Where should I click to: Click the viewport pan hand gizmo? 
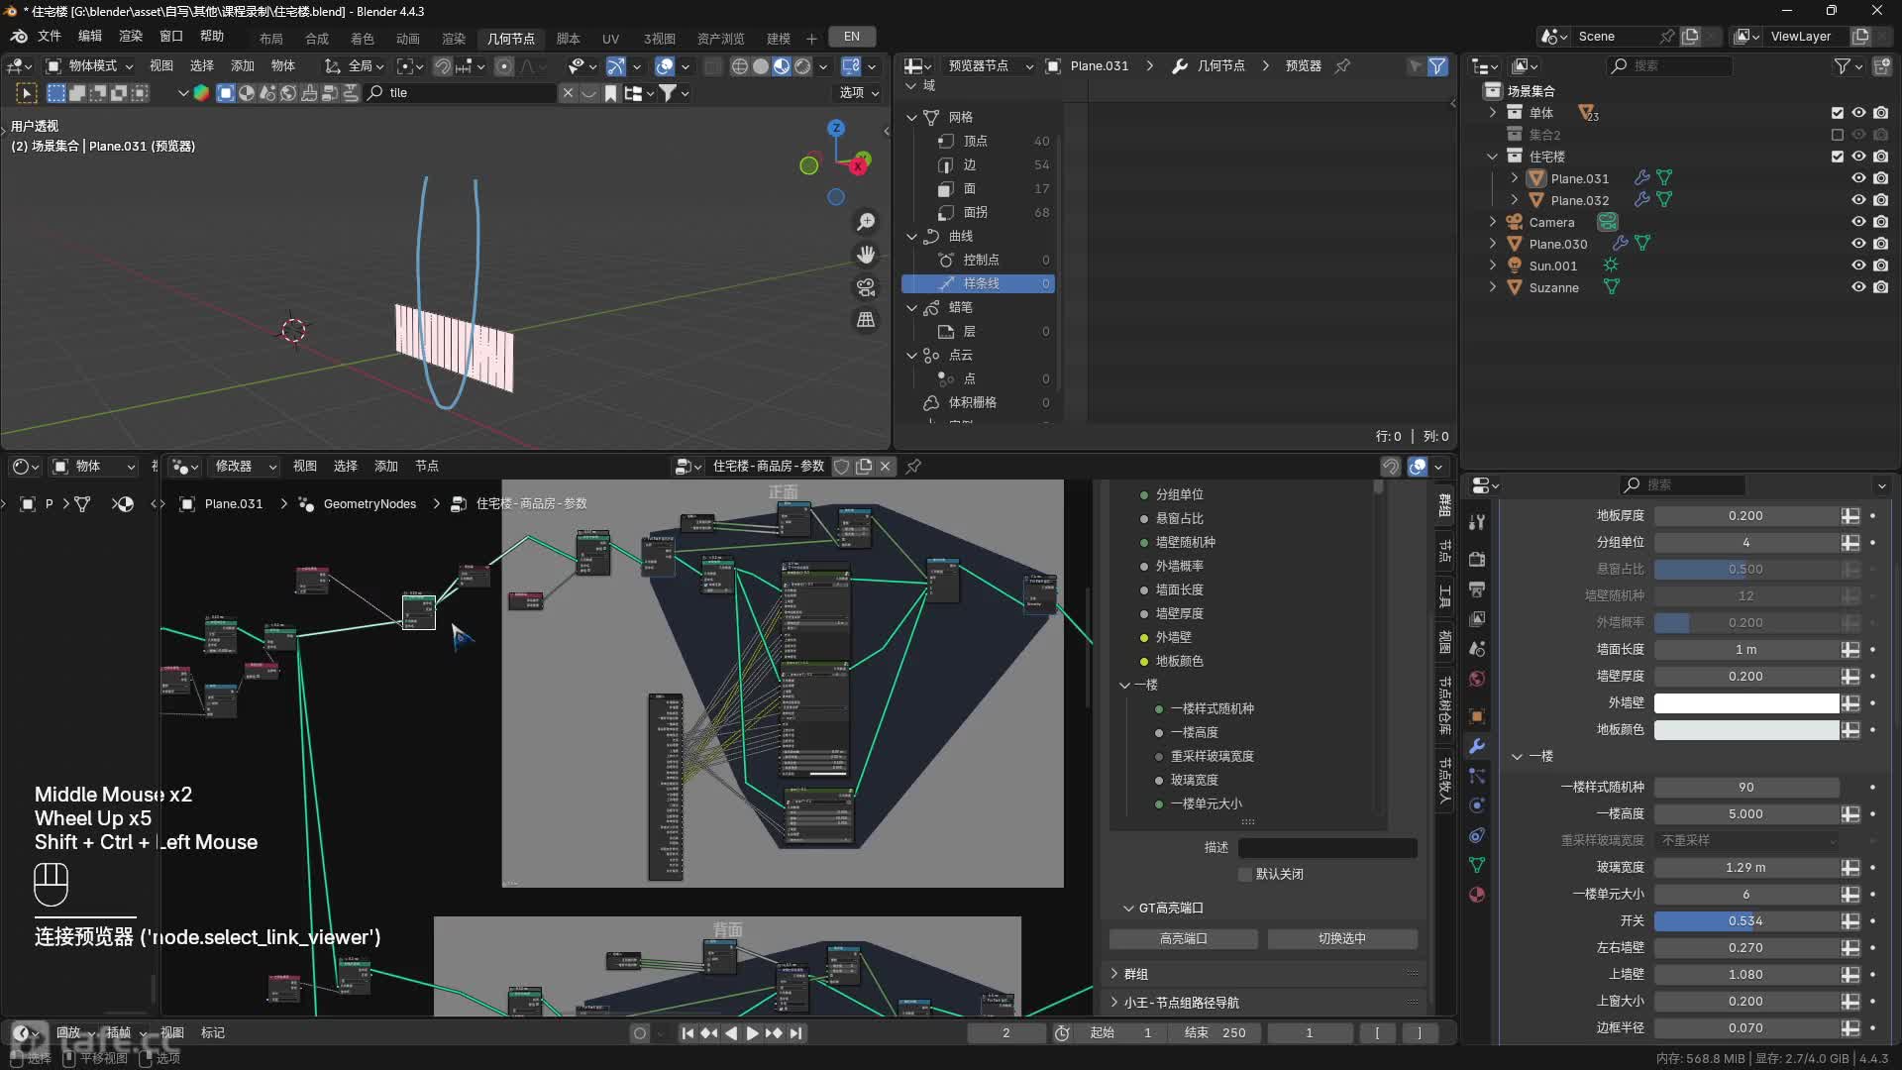[x=866, y=255]
